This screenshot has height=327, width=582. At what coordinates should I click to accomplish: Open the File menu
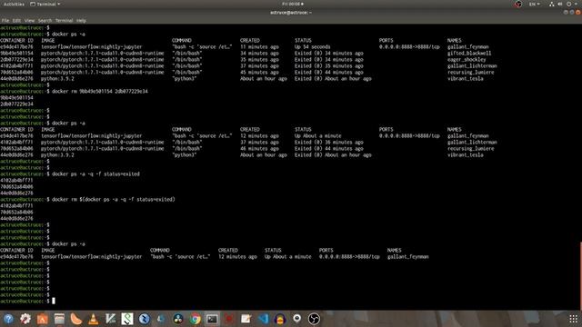(5, 21)
